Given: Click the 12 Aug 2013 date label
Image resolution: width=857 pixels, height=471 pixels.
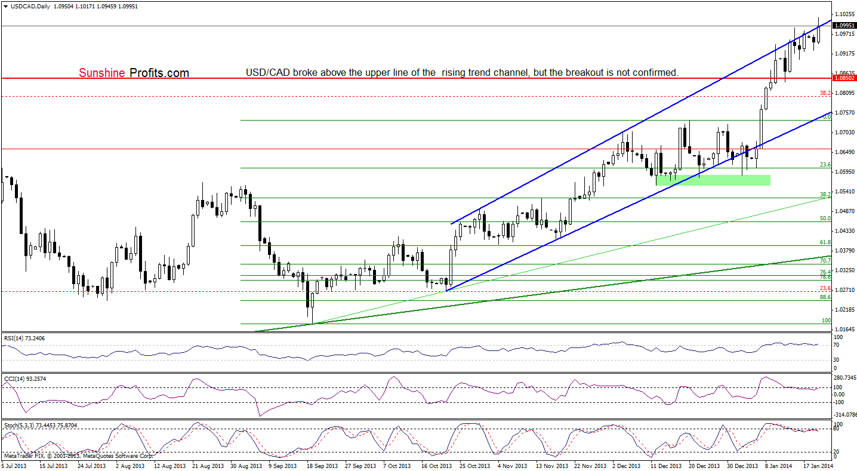Looking at the screenshot, I should click(x=170, y=466).
